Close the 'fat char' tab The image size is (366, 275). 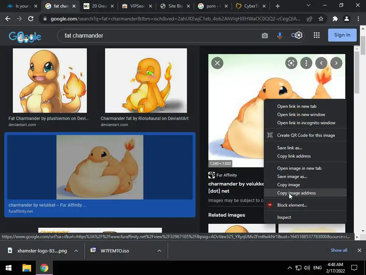click(x=74, y=6)
